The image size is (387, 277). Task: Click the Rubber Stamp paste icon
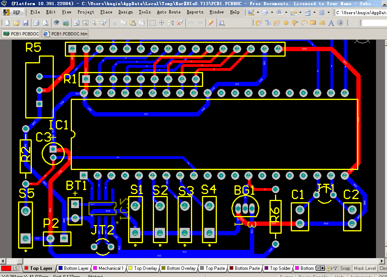142,23
